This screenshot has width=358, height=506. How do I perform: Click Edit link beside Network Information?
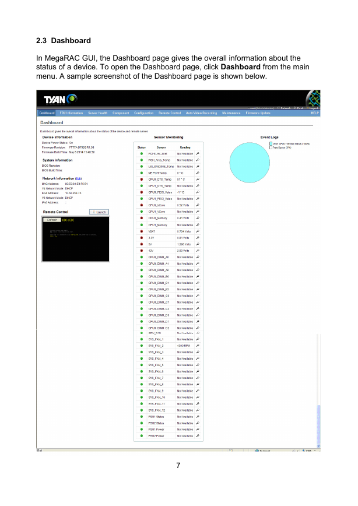[x=79, y=178]
